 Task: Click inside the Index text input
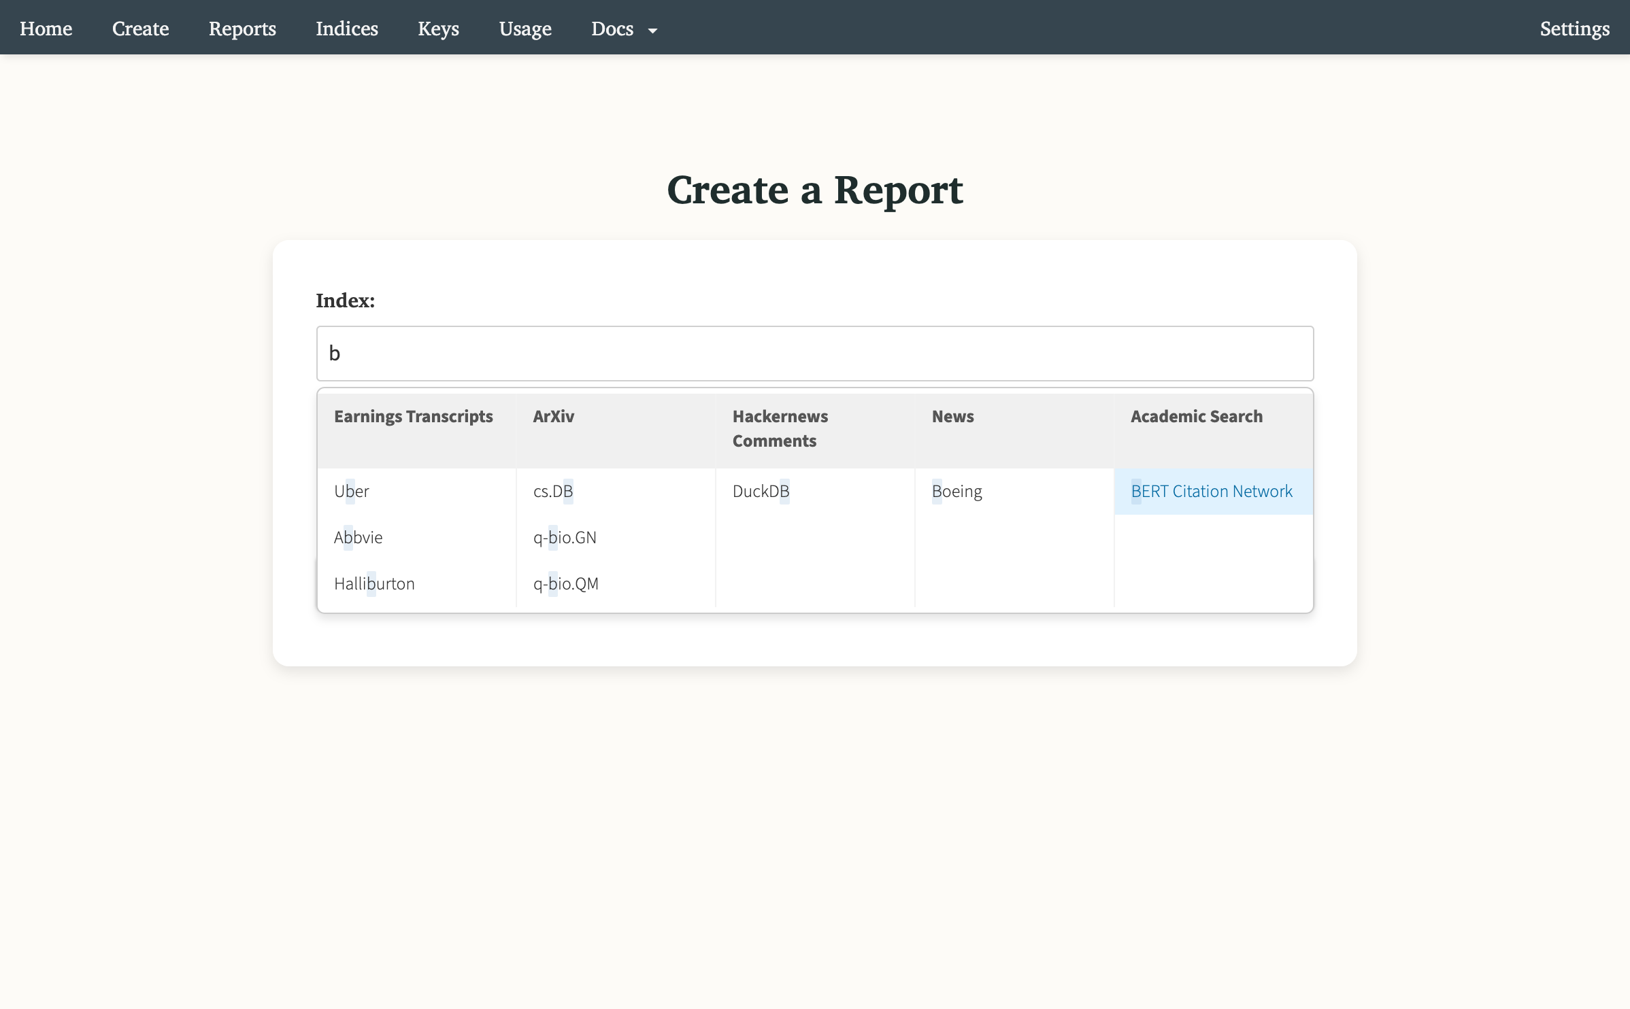point(814,353)
